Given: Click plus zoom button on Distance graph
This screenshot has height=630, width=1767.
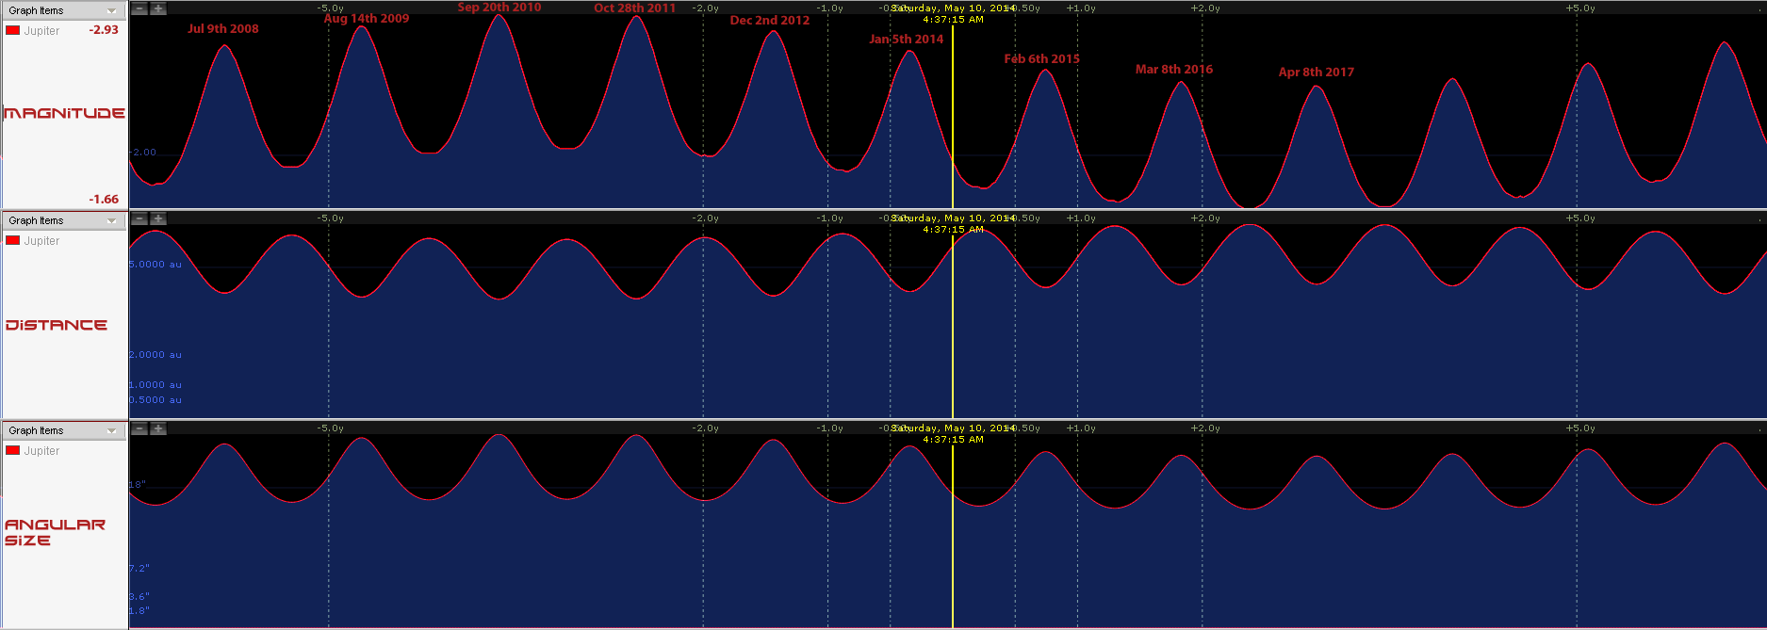Looking at the screenshot, I should pos(158,218).
